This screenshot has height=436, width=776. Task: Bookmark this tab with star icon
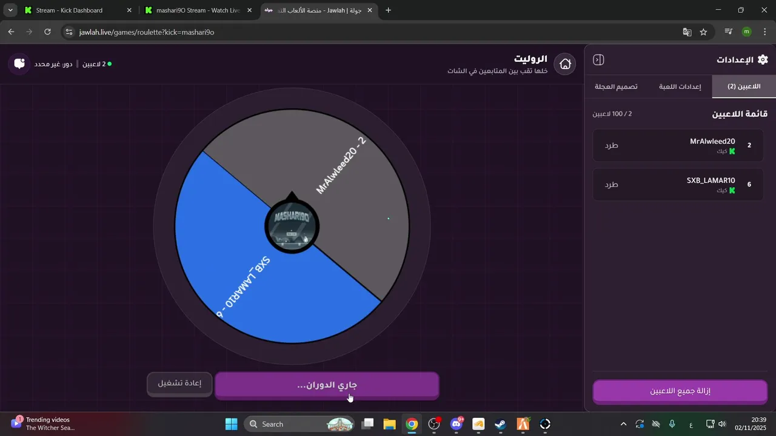(x=703, y=32)
